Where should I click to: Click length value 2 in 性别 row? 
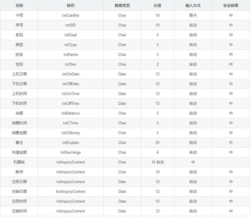point(158,64)
